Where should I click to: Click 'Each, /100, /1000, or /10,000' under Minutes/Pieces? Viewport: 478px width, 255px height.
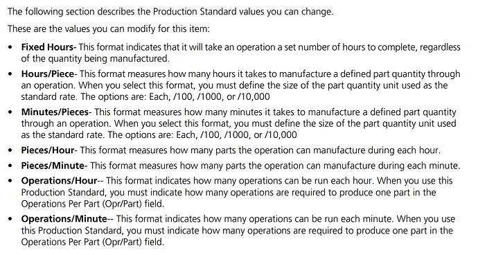(x=236, y=135)
